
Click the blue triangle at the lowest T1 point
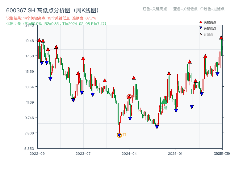pos(119,135)
